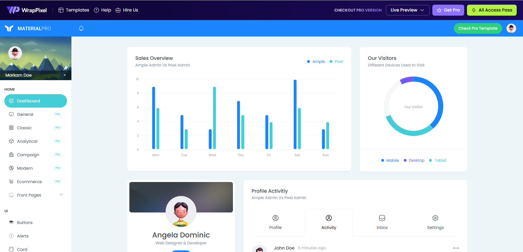Click the Check Pro Template button
This screenshot has width=523, height=252.
478,28
